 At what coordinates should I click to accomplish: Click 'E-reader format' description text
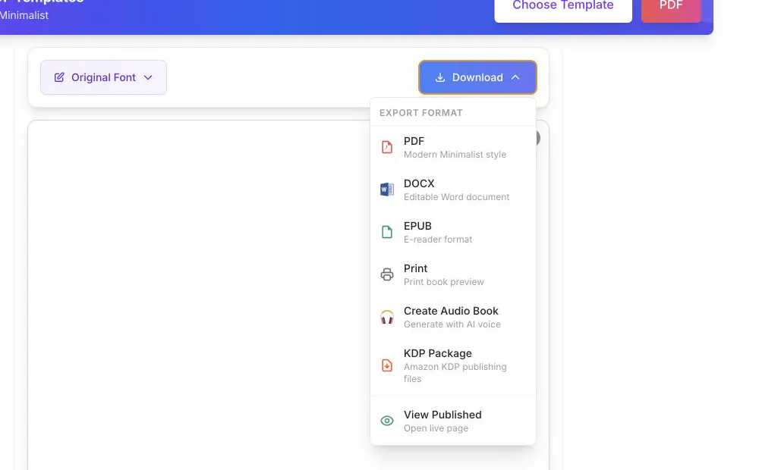(x=438, y=240)
